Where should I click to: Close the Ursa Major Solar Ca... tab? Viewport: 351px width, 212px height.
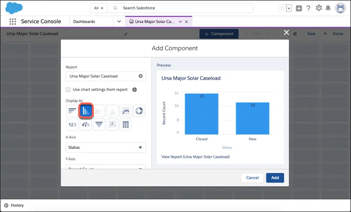click(x=186, y=22)
